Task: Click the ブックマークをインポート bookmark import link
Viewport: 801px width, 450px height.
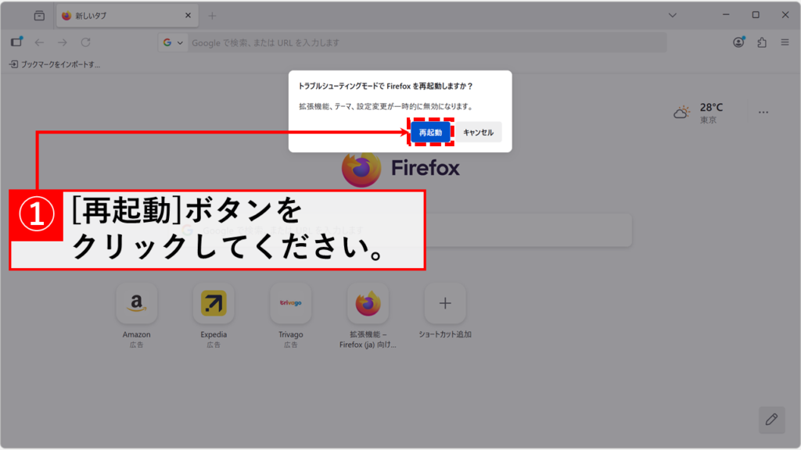Action: (x=56, y=64)
